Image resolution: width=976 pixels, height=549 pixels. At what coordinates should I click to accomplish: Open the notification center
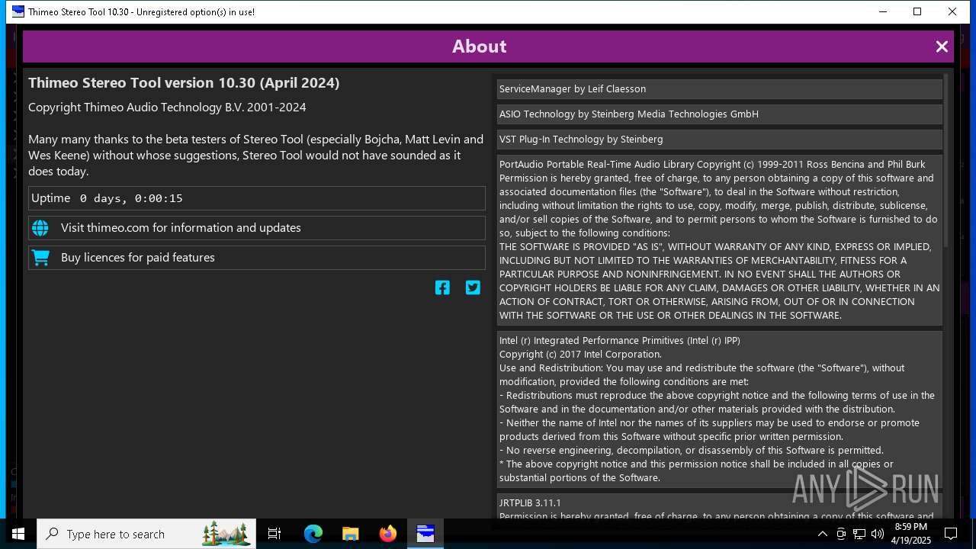[x=951, y=534]
